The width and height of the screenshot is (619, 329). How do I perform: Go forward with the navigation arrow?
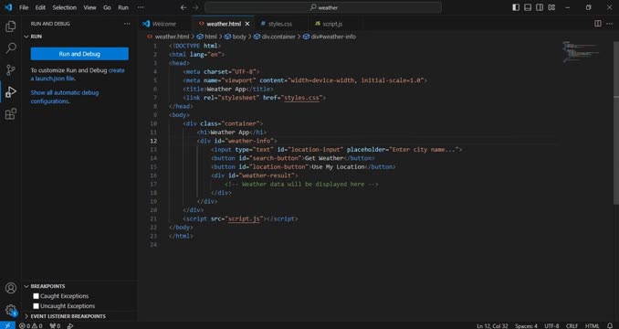[195, 7]
